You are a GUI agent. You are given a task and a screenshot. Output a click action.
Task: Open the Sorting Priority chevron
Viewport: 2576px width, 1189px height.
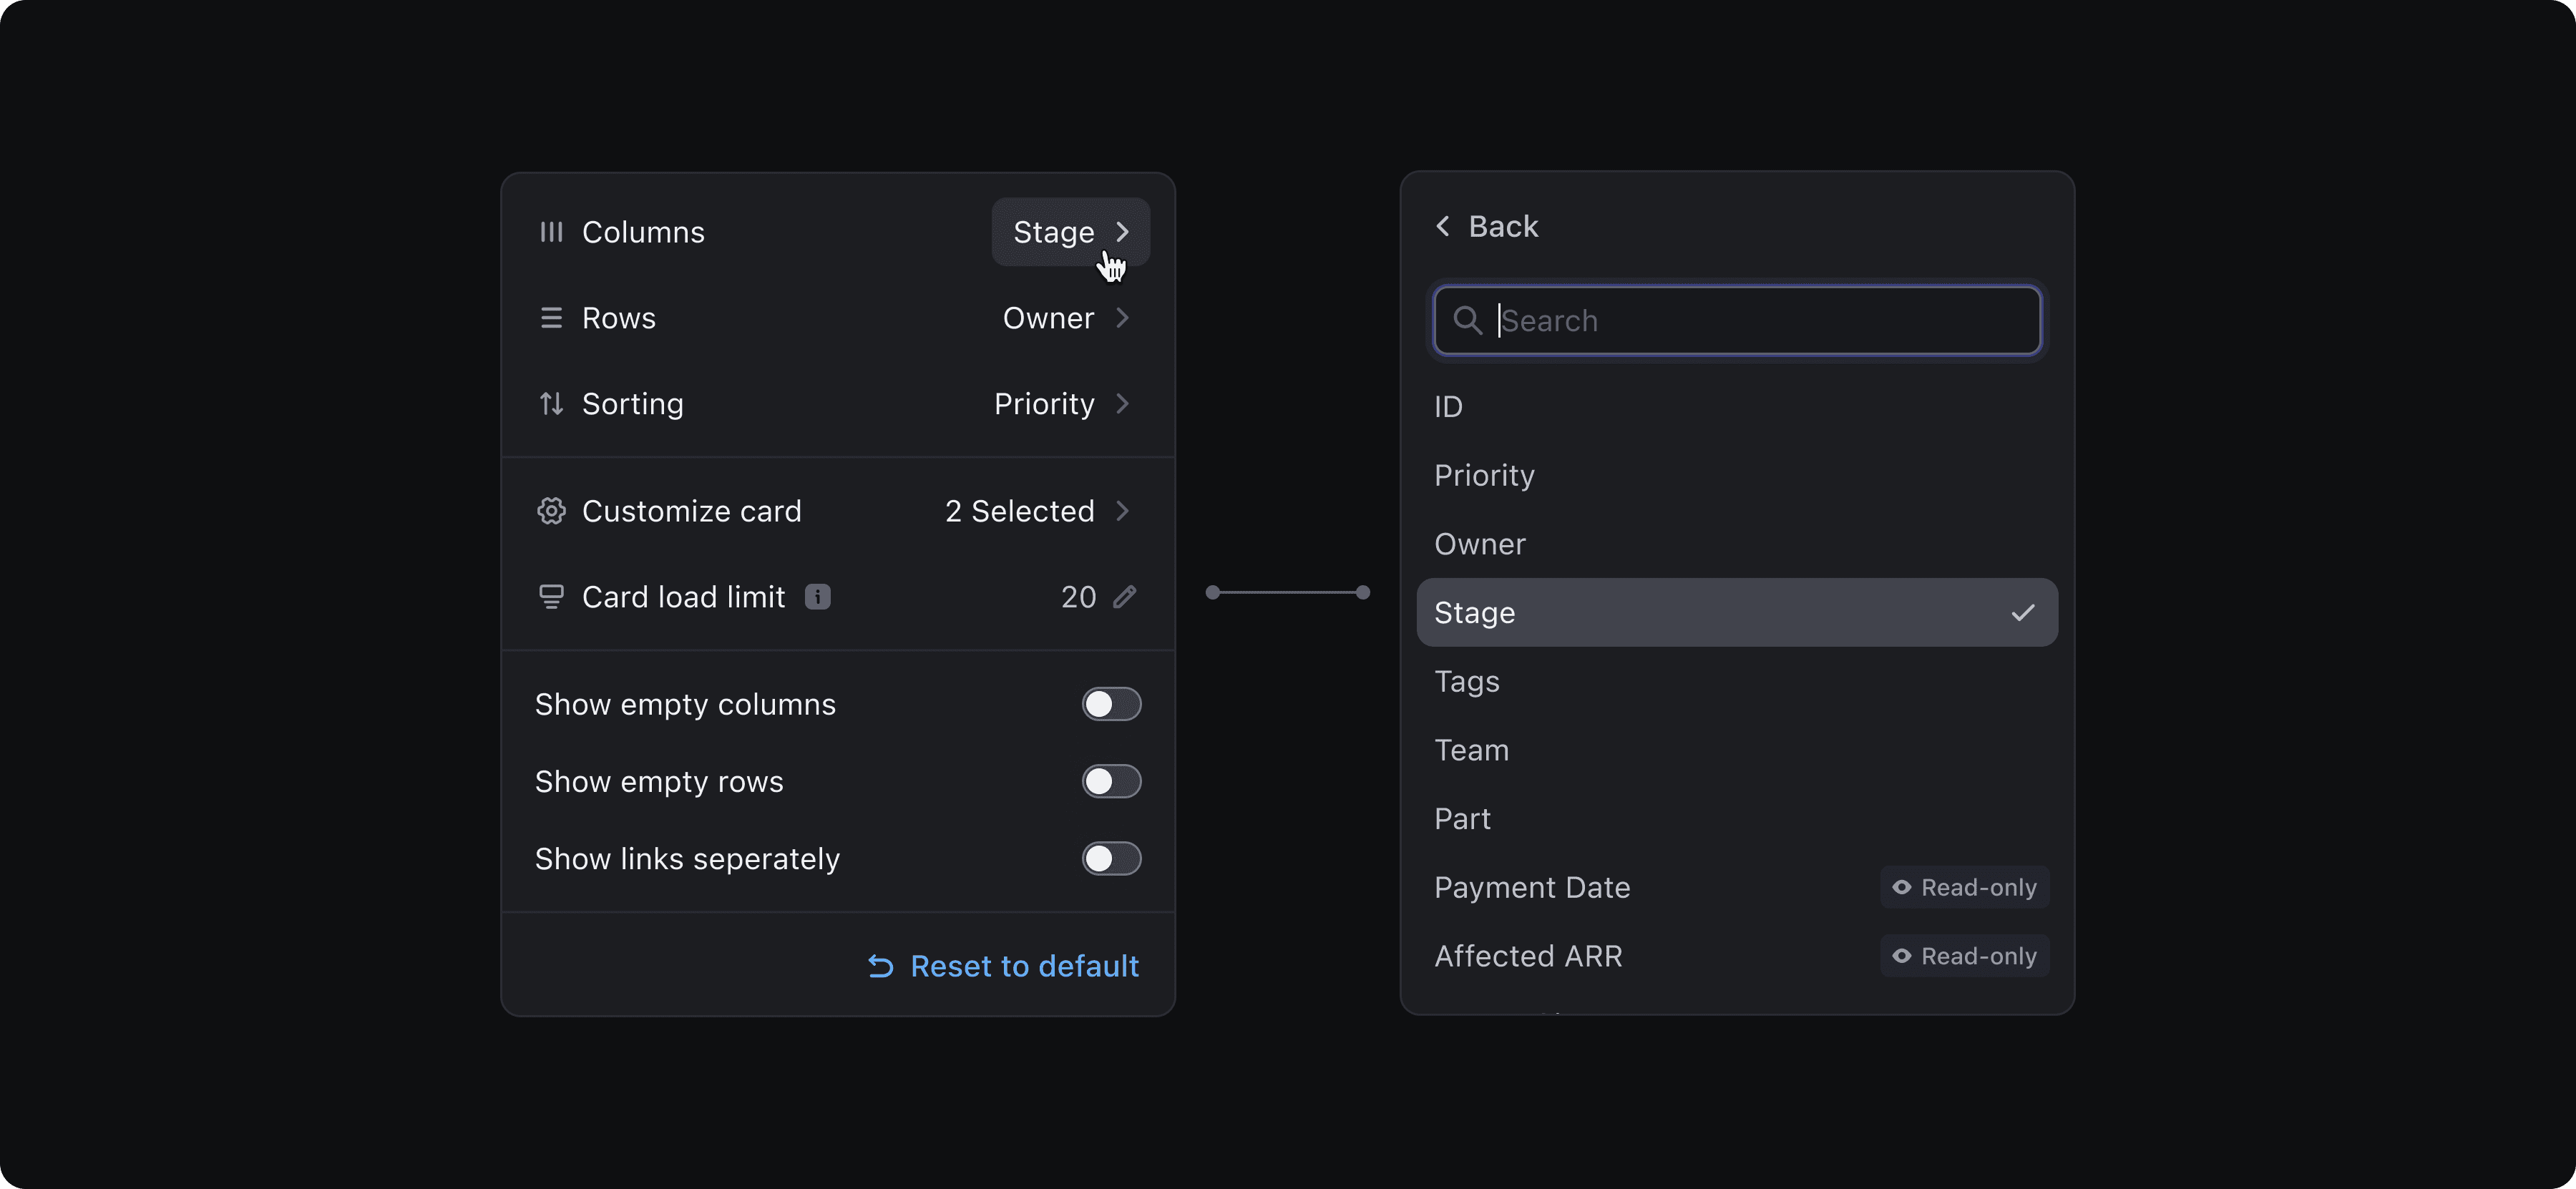1122,404
